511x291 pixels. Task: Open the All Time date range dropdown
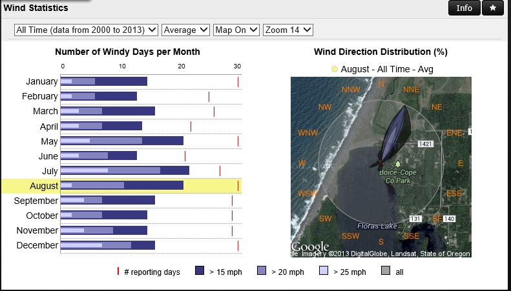pyautogui.click(x=86, y=30)
